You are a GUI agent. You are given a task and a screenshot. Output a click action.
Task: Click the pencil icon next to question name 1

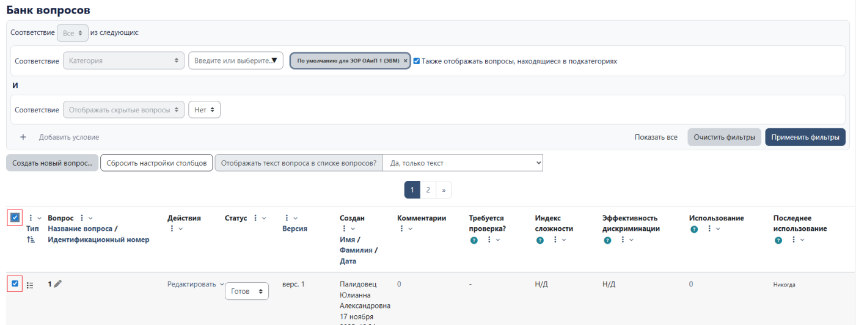(58, 284)
